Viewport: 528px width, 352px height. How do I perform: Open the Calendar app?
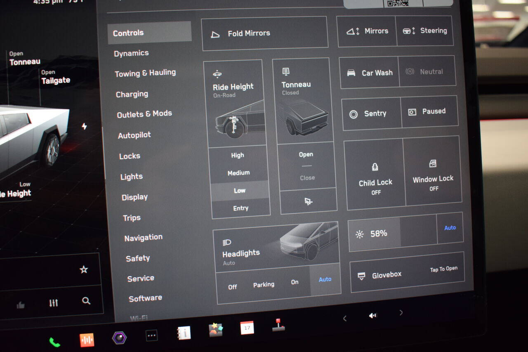247,328
